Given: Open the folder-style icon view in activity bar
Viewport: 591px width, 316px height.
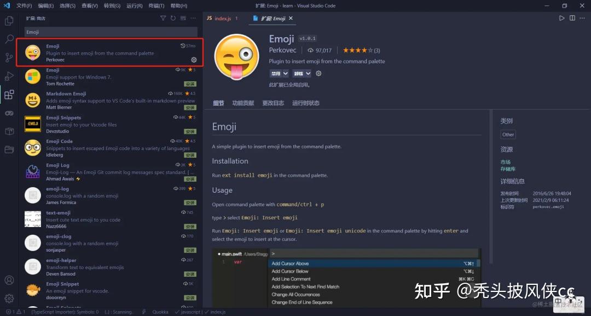Looking at the screenshot, I should click(9, 150).
